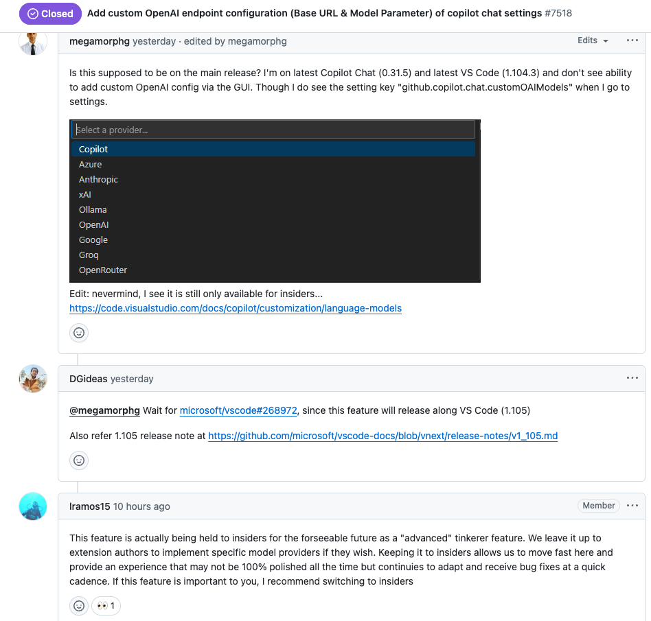The height and width of the screenshot is (621, 651).
Task: Open the language-models documentation link
Action: pos(235,308)
